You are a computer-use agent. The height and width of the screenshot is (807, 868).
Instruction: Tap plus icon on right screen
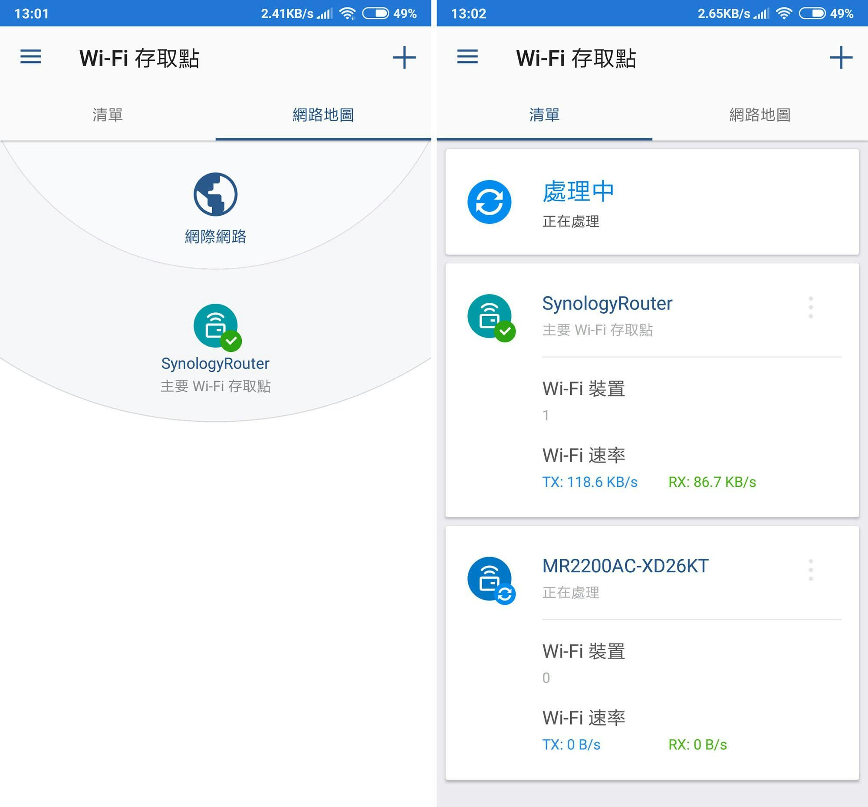841,58
